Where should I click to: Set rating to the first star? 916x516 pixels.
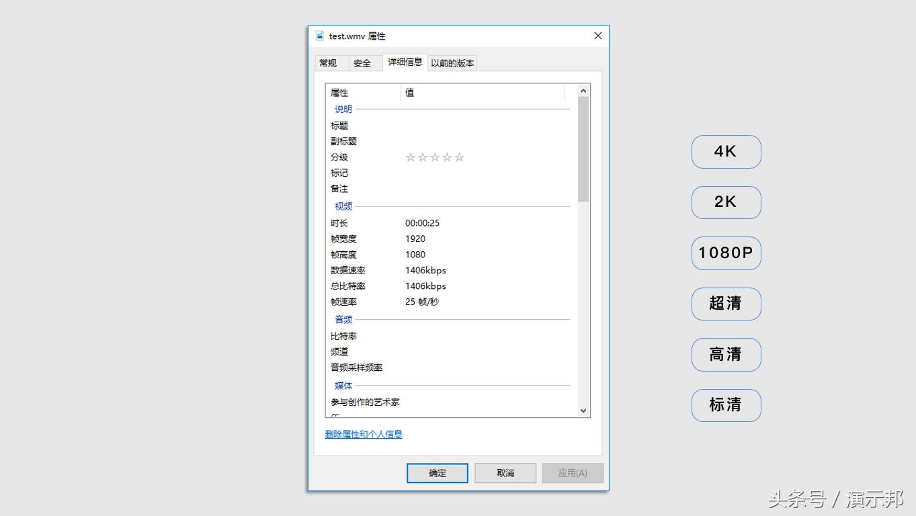pos(411,157)
